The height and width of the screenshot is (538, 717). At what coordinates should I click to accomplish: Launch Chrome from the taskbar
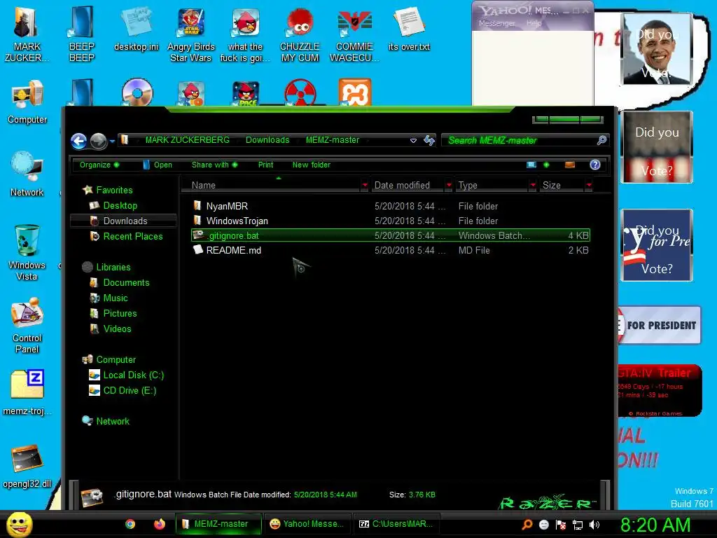130,524
